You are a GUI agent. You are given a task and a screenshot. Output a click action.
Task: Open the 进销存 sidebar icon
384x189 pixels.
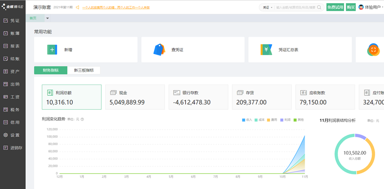6,148
